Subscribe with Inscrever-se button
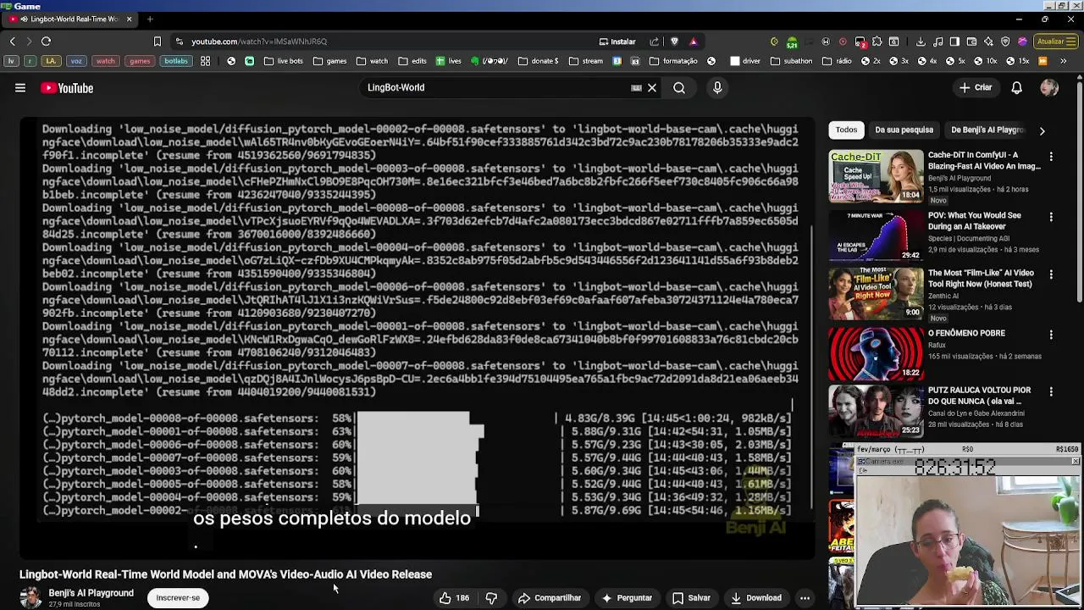 178,598
